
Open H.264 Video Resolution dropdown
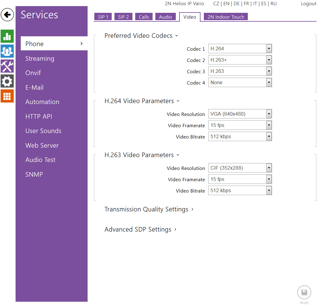[x=240, y=114]
